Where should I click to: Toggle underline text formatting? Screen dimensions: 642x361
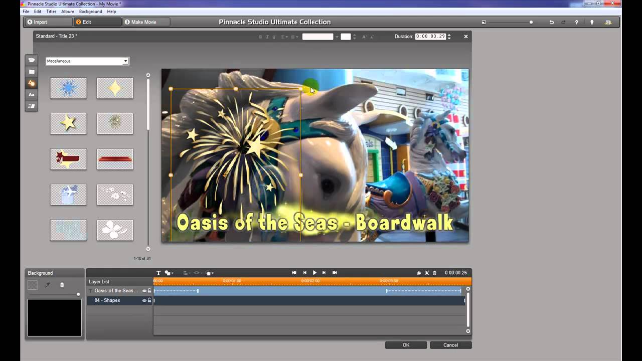click(x=274, y=37)
